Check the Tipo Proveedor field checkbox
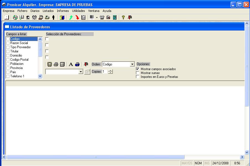Viewport: 250px width, 166px height. 8,47
